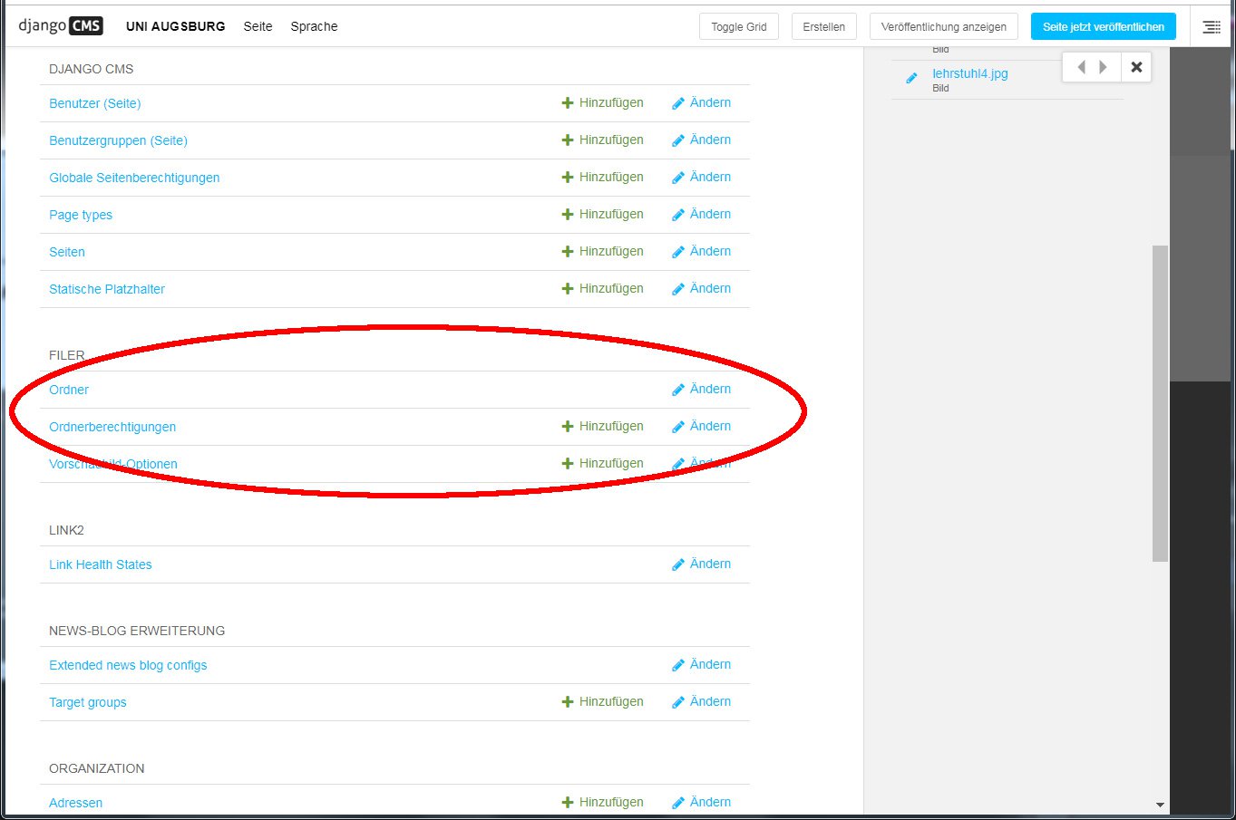Click Ändern for Page types

pyautogui.click(x=702, y=214)
